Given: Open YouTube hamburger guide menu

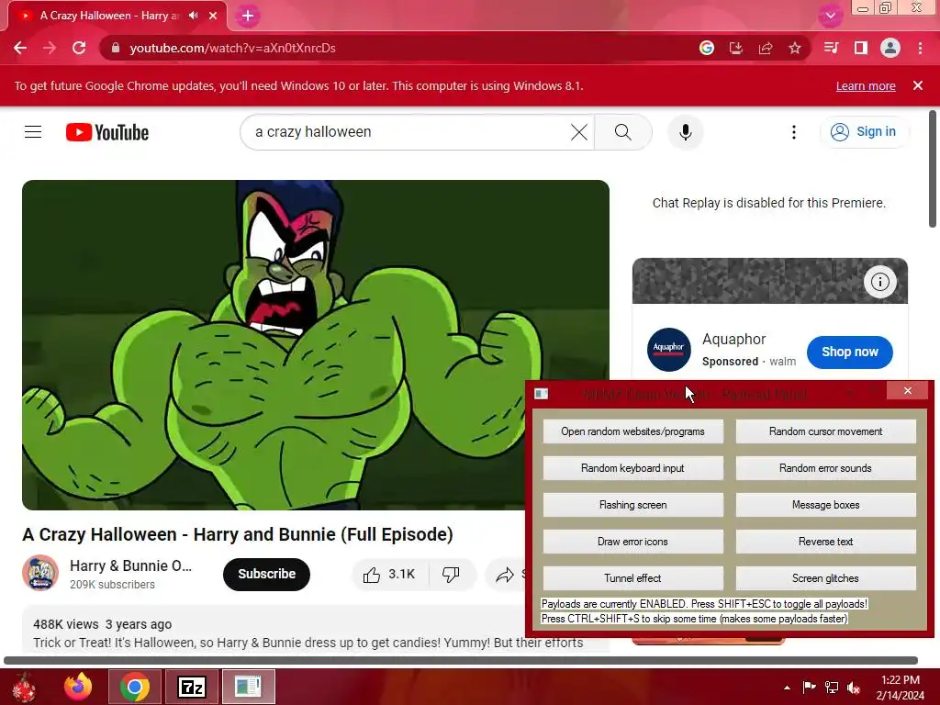Looking at the screenshot, I should click(x=33, y=132).
